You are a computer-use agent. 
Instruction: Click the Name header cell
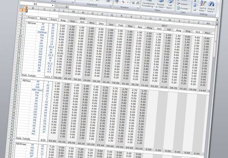pyautogui.click(x=44, y=18)
